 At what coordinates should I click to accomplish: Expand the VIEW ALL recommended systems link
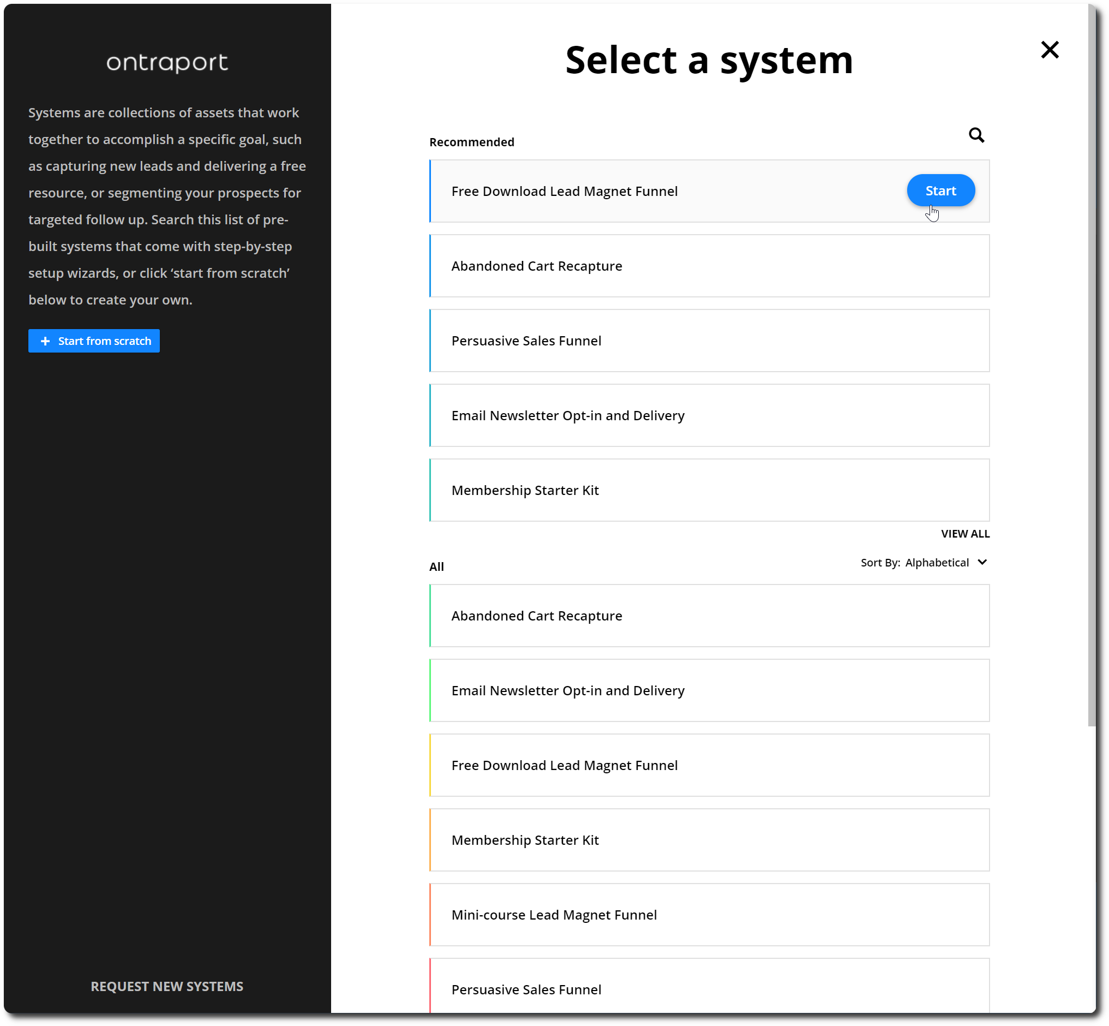pyautogui.click(x=964, y=533)
